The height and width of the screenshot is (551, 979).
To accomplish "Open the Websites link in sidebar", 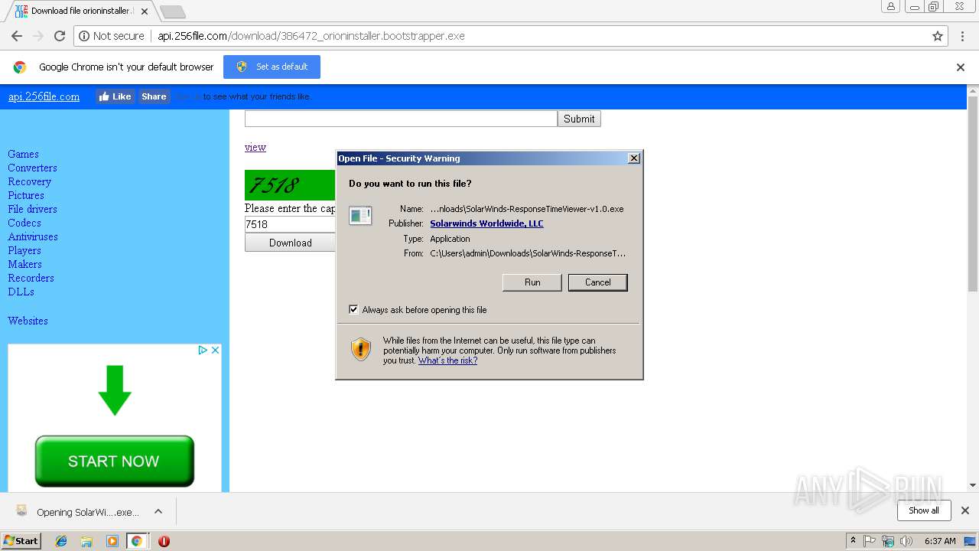I will coord(28,321).
